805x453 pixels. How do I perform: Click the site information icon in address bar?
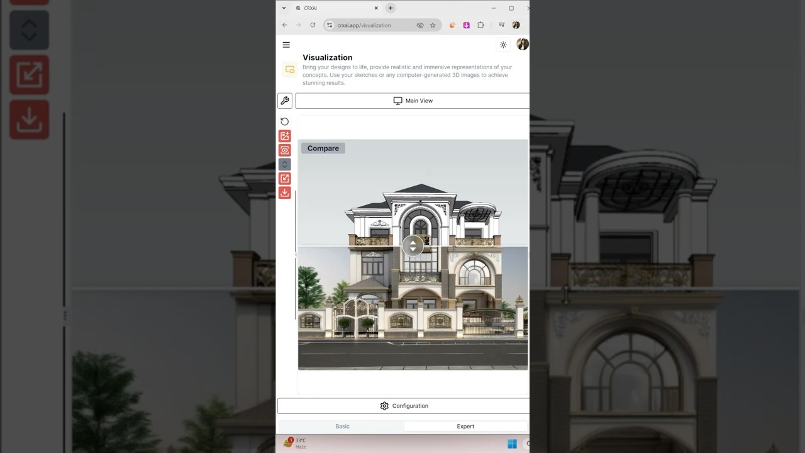pos(330,25)
